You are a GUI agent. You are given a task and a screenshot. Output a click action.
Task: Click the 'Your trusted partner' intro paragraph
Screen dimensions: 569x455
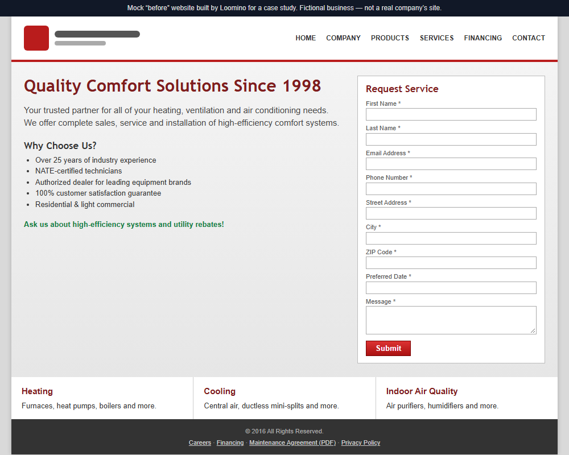(x=182, y=117)
